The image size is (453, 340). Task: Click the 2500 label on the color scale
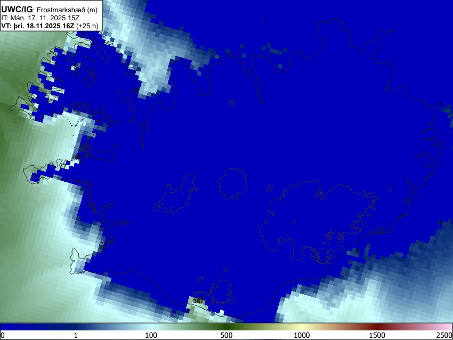(444, 335)
